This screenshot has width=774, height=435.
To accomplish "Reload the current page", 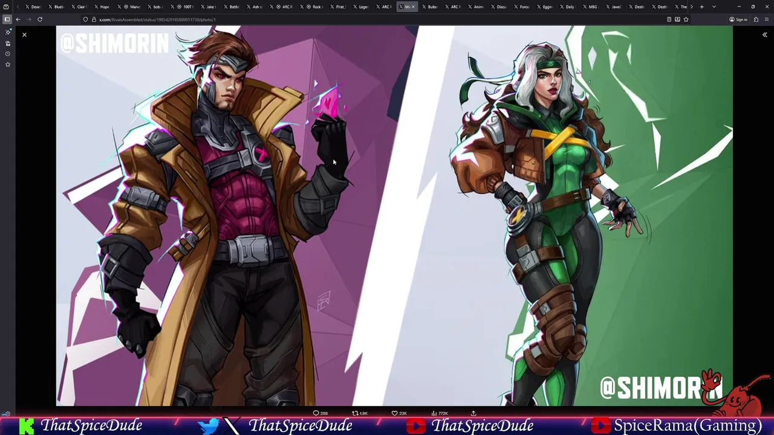I will tap(40, 19).
